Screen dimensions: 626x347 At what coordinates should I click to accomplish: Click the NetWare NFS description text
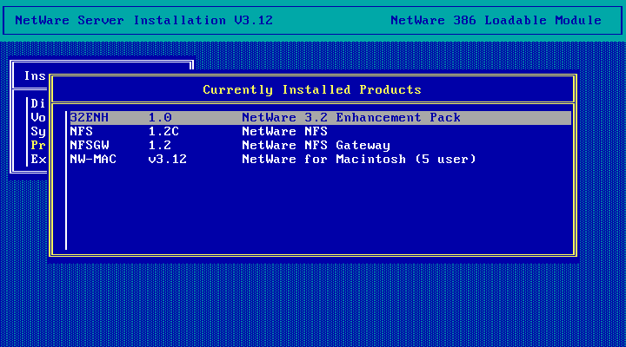tap(284, 132)
